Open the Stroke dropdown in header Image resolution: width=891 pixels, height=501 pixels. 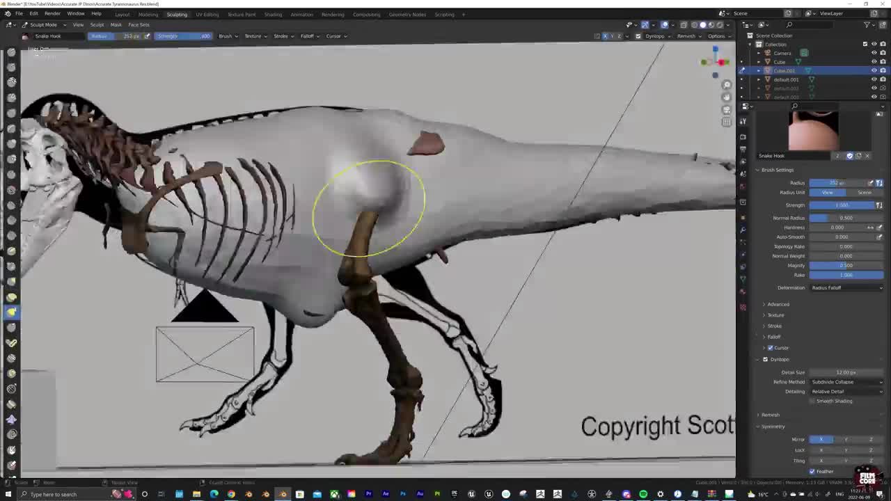coord(283,36)
